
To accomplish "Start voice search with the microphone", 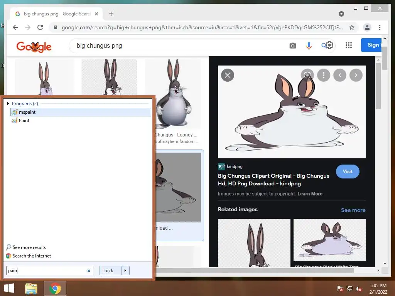I will tap(309, 46).
